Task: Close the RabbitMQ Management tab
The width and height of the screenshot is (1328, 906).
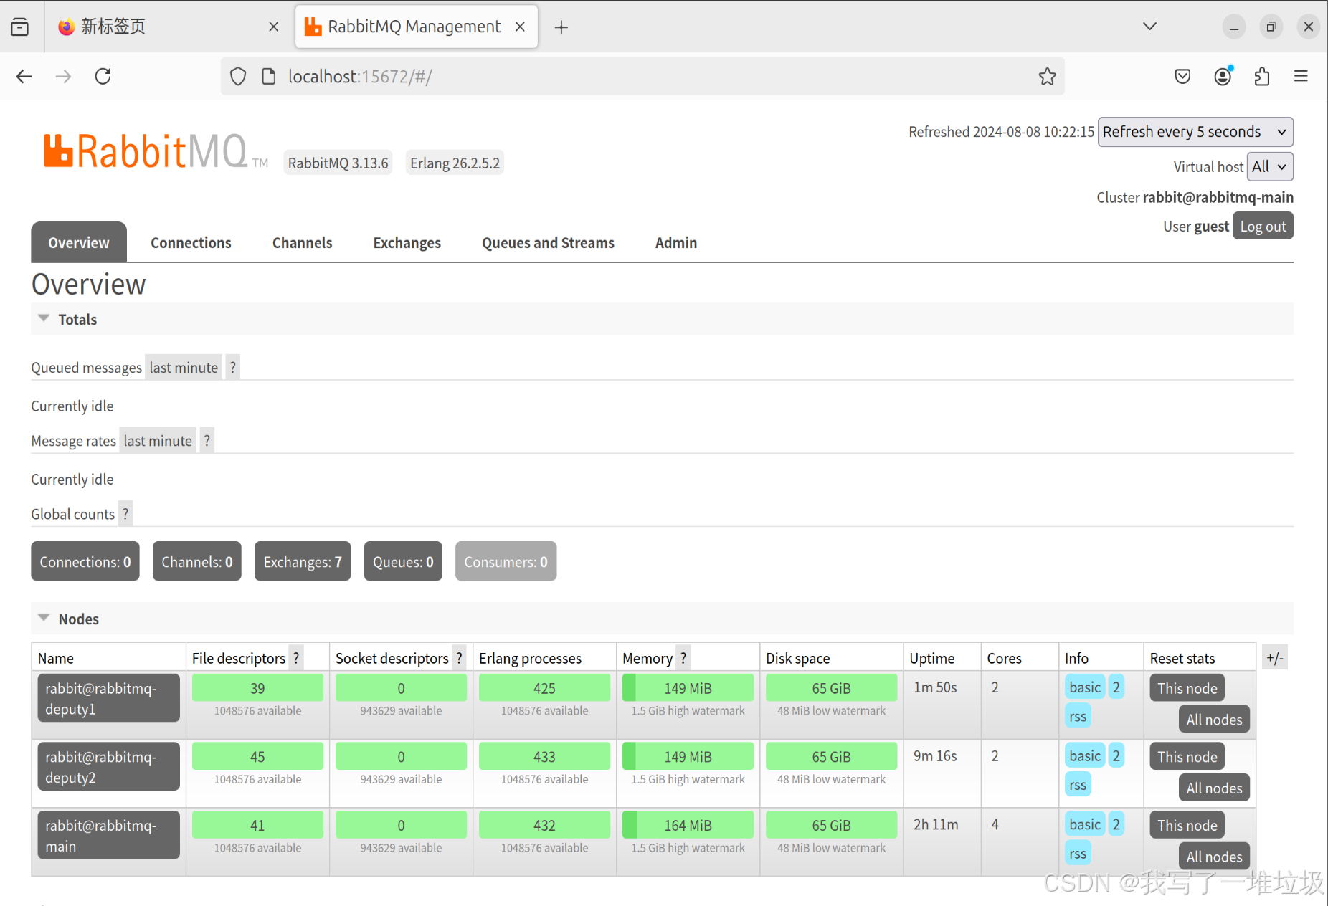Action: point(521,27)
